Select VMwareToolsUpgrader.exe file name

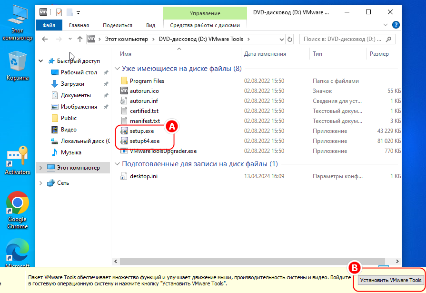click(163, 151)
